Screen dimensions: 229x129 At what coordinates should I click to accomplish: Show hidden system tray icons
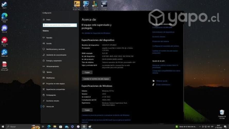point(200,126)
